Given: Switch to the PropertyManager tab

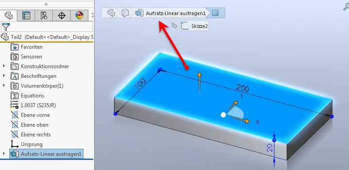Looking at the screenshot, I should pos(26,15).
